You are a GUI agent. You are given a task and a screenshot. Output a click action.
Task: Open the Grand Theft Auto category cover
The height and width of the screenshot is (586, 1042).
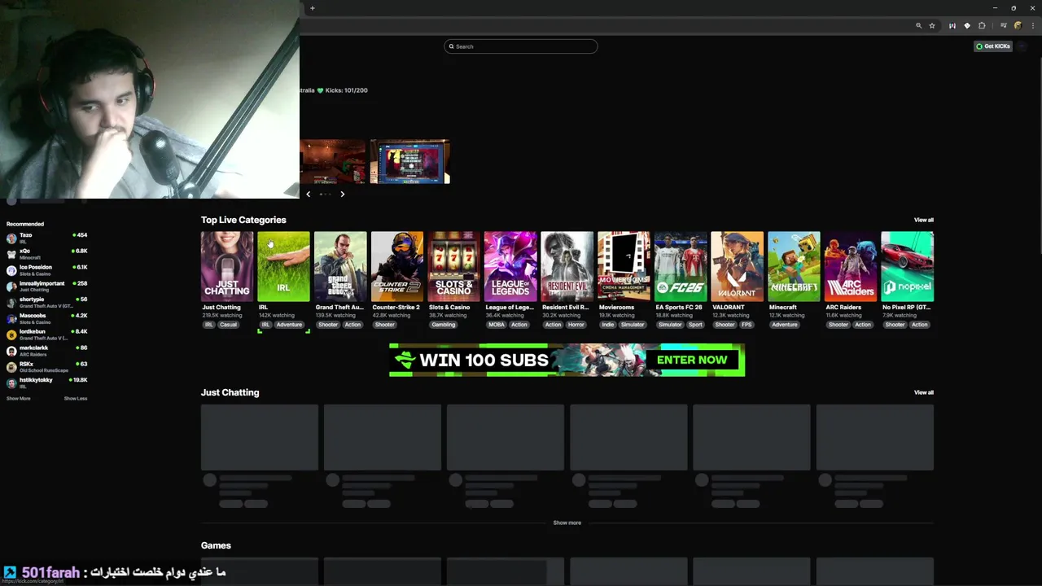340,266
